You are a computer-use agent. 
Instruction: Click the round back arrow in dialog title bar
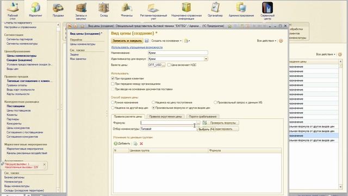(76, 26)
